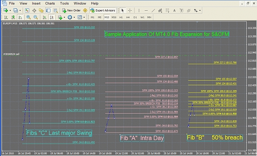Select the parallel channel lines tool
The height and width of the screenshot is (156, 257).
189,11
